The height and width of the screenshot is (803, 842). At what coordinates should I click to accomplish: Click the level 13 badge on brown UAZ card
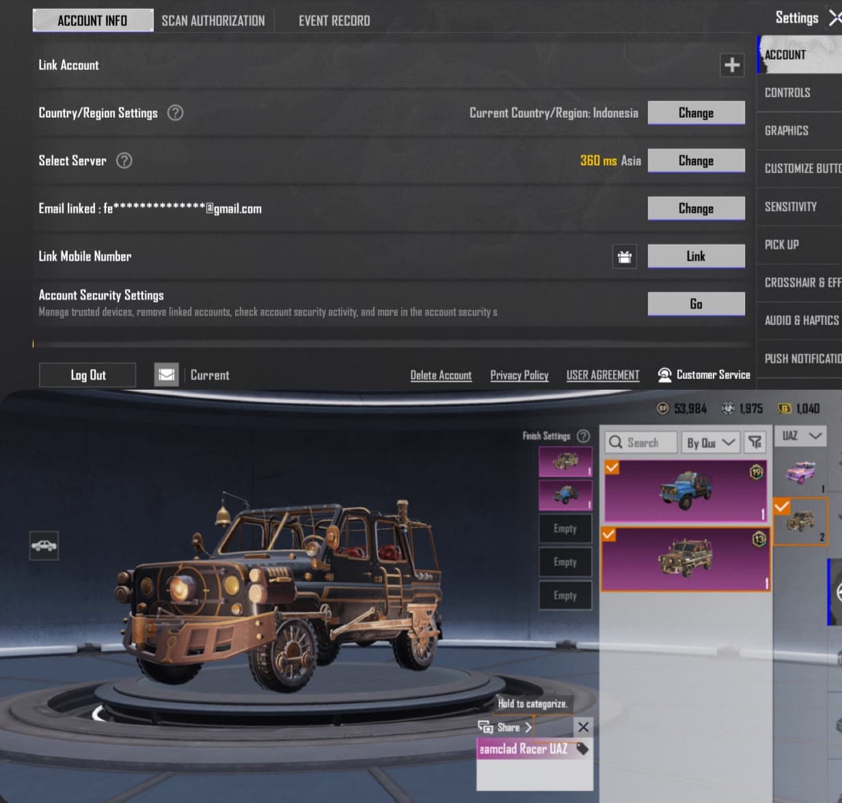click(x=759, y=539)
